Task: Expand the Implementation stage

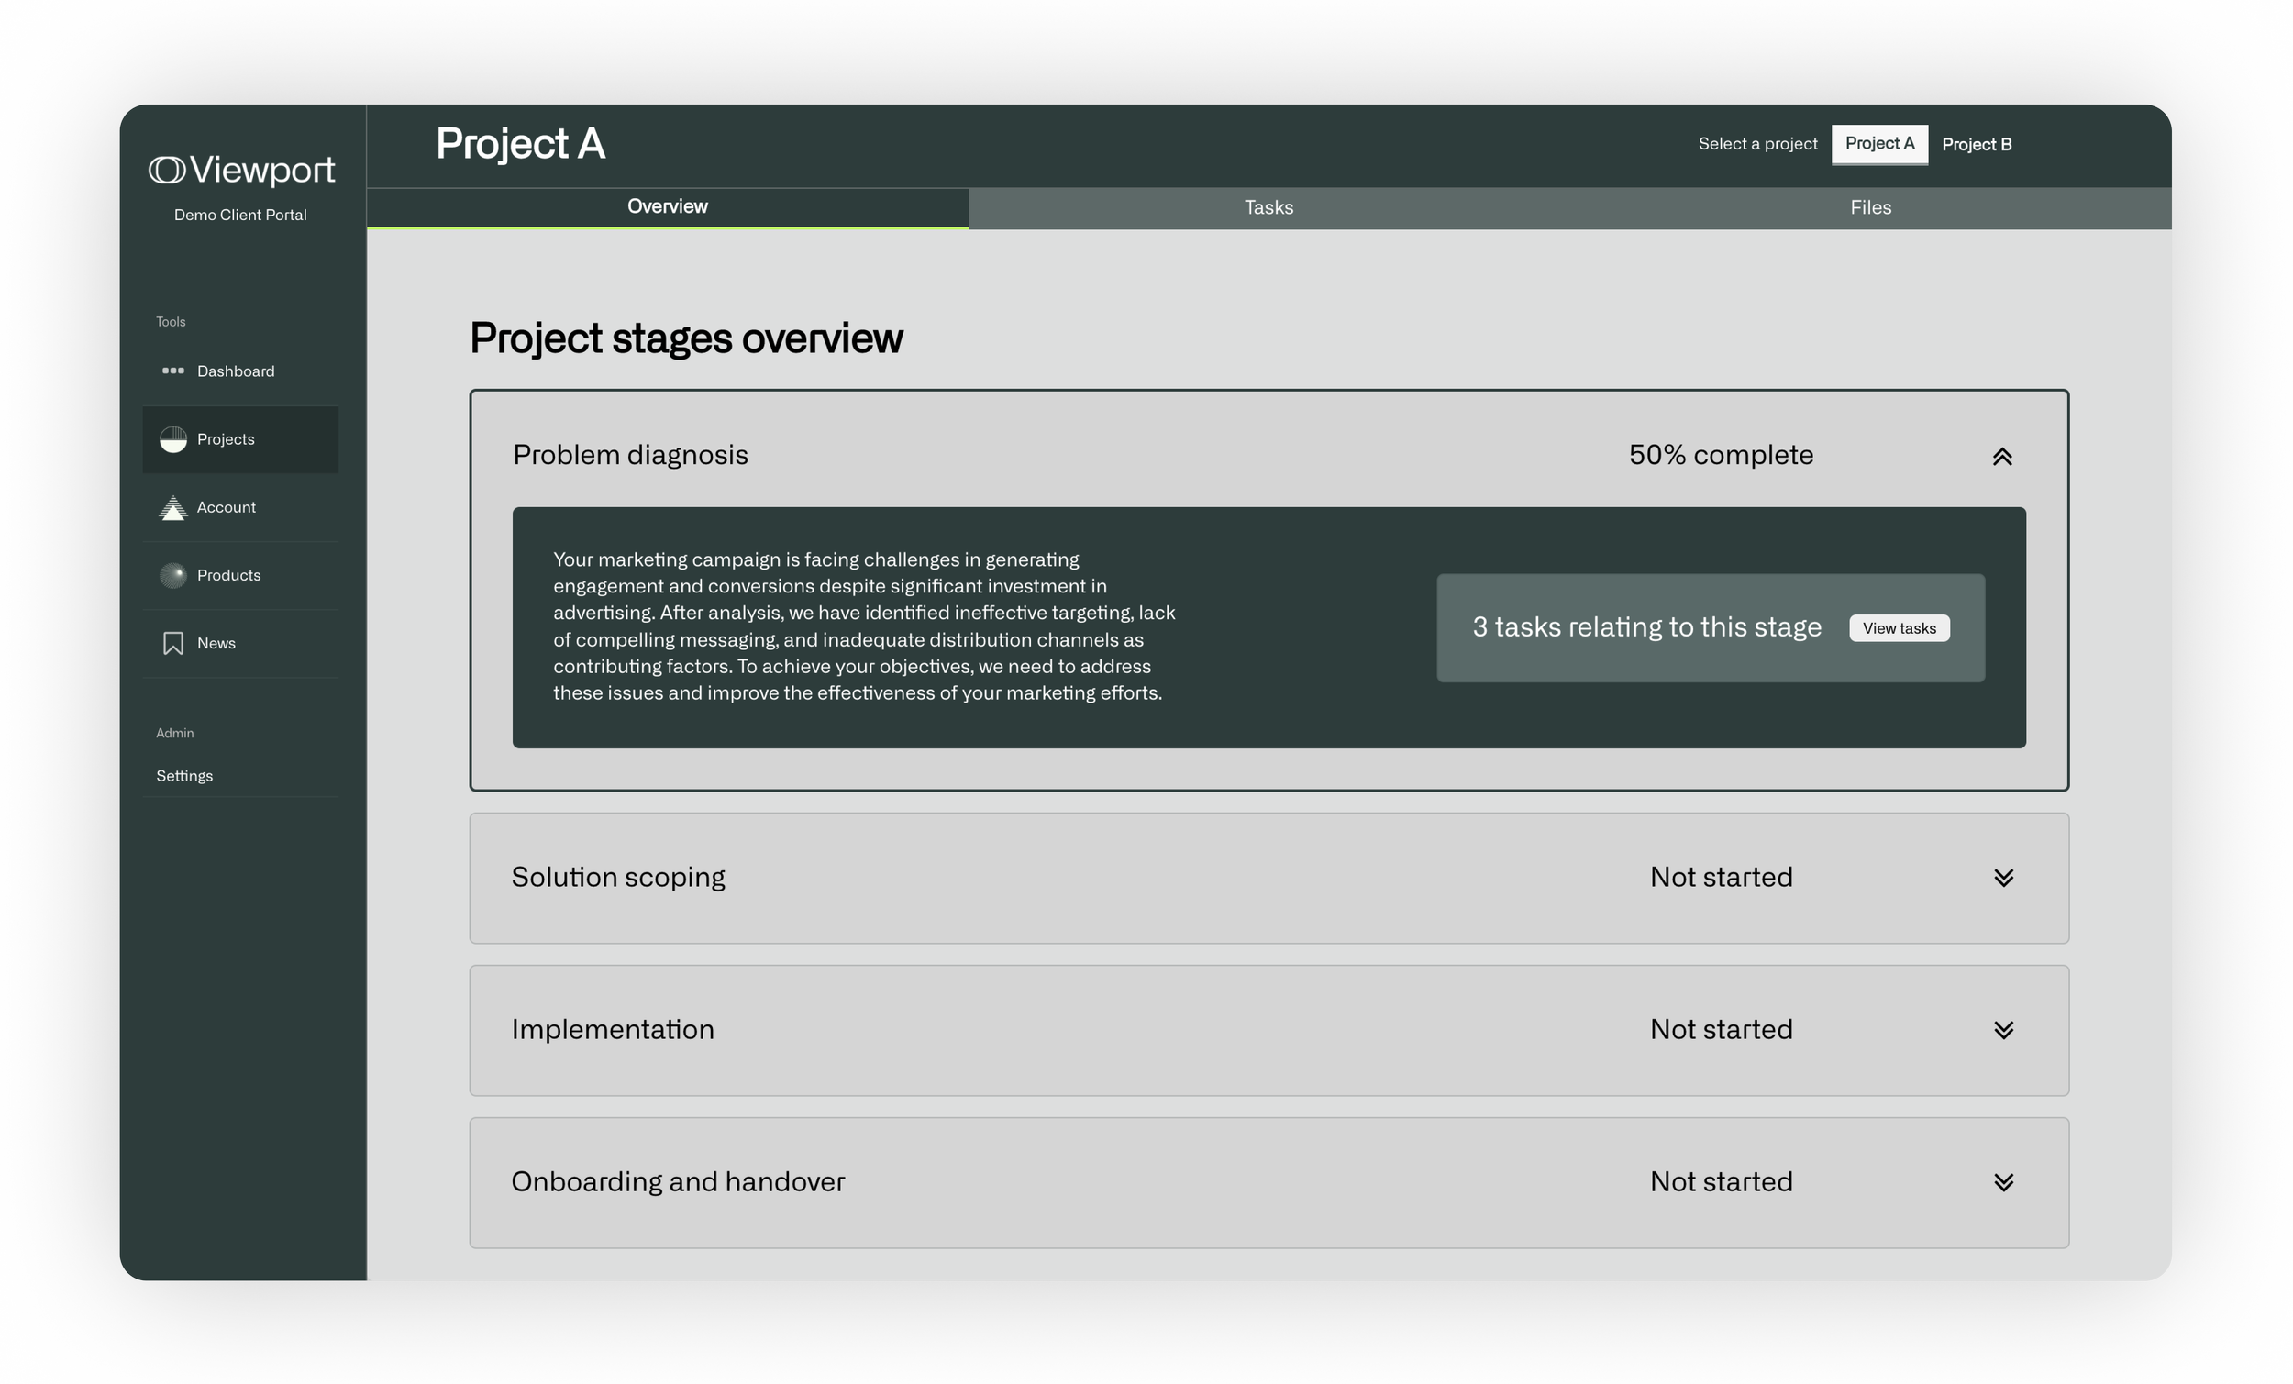Action: tap(2005, 1030)
